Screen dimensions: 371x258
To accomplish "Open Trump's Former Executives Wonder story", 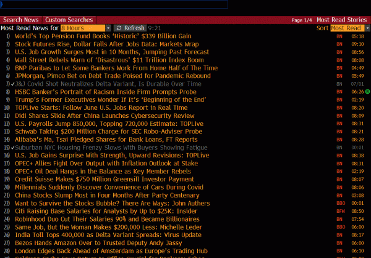I will point(111,100).
